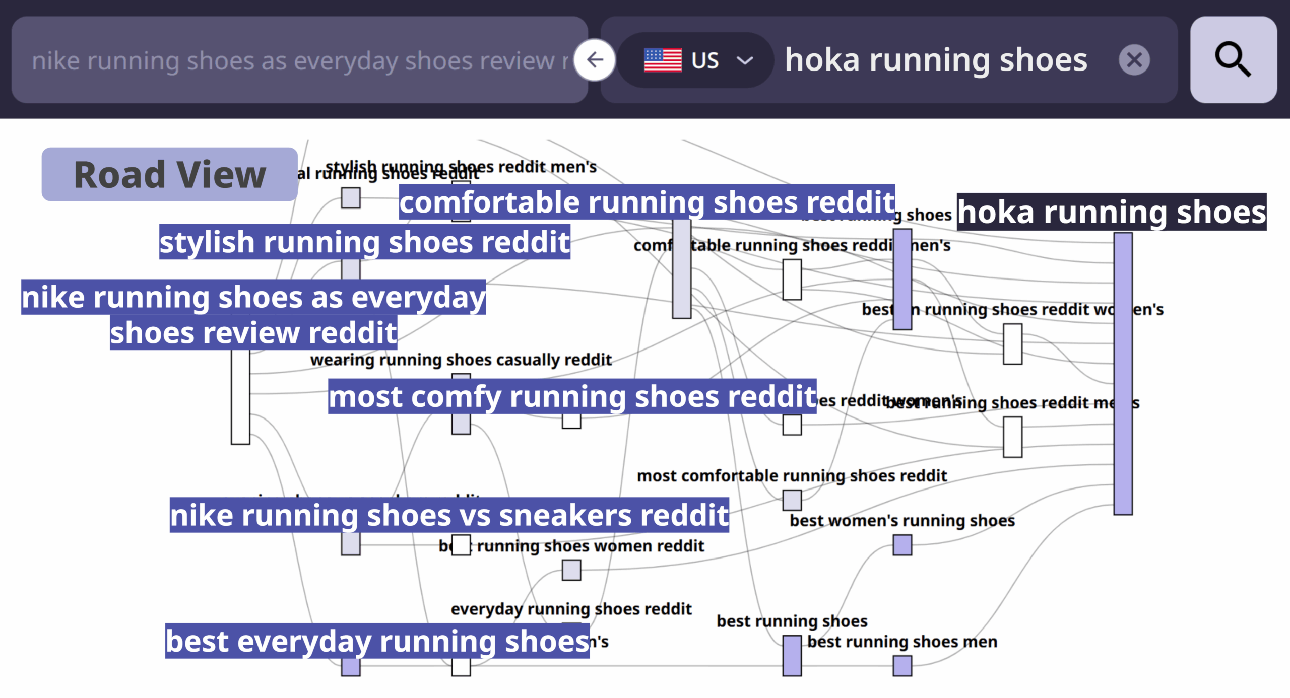This screenshot has height=698, width=1290.
Task: Select the hoka running shoes node label
Action: pos(1111,212)
